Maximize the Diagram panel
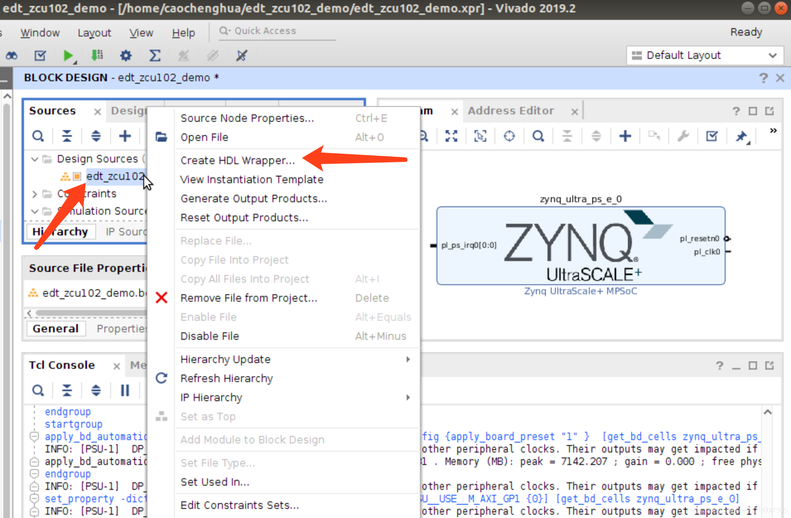This screenshot has height=518, width=791. 753,111
